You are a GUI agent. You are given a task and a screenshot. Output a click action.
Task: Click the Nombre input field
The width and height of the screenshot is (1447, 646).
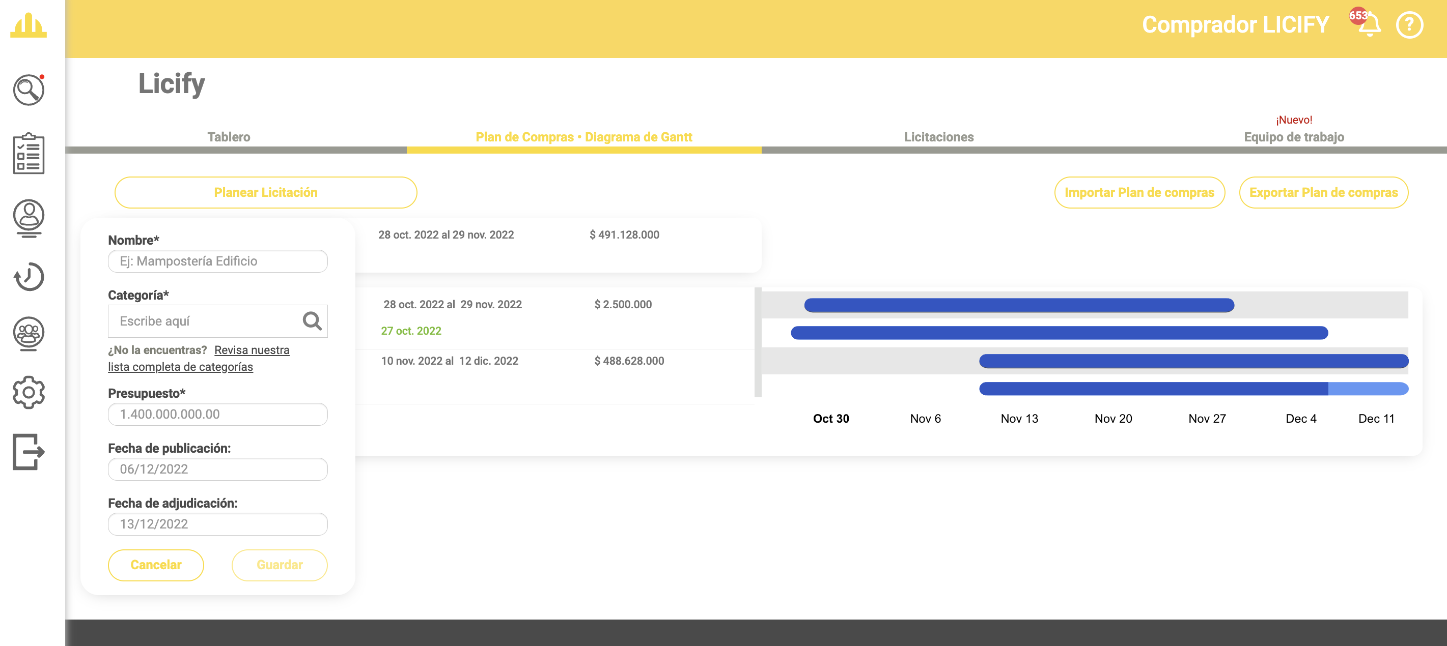point(217,261)
